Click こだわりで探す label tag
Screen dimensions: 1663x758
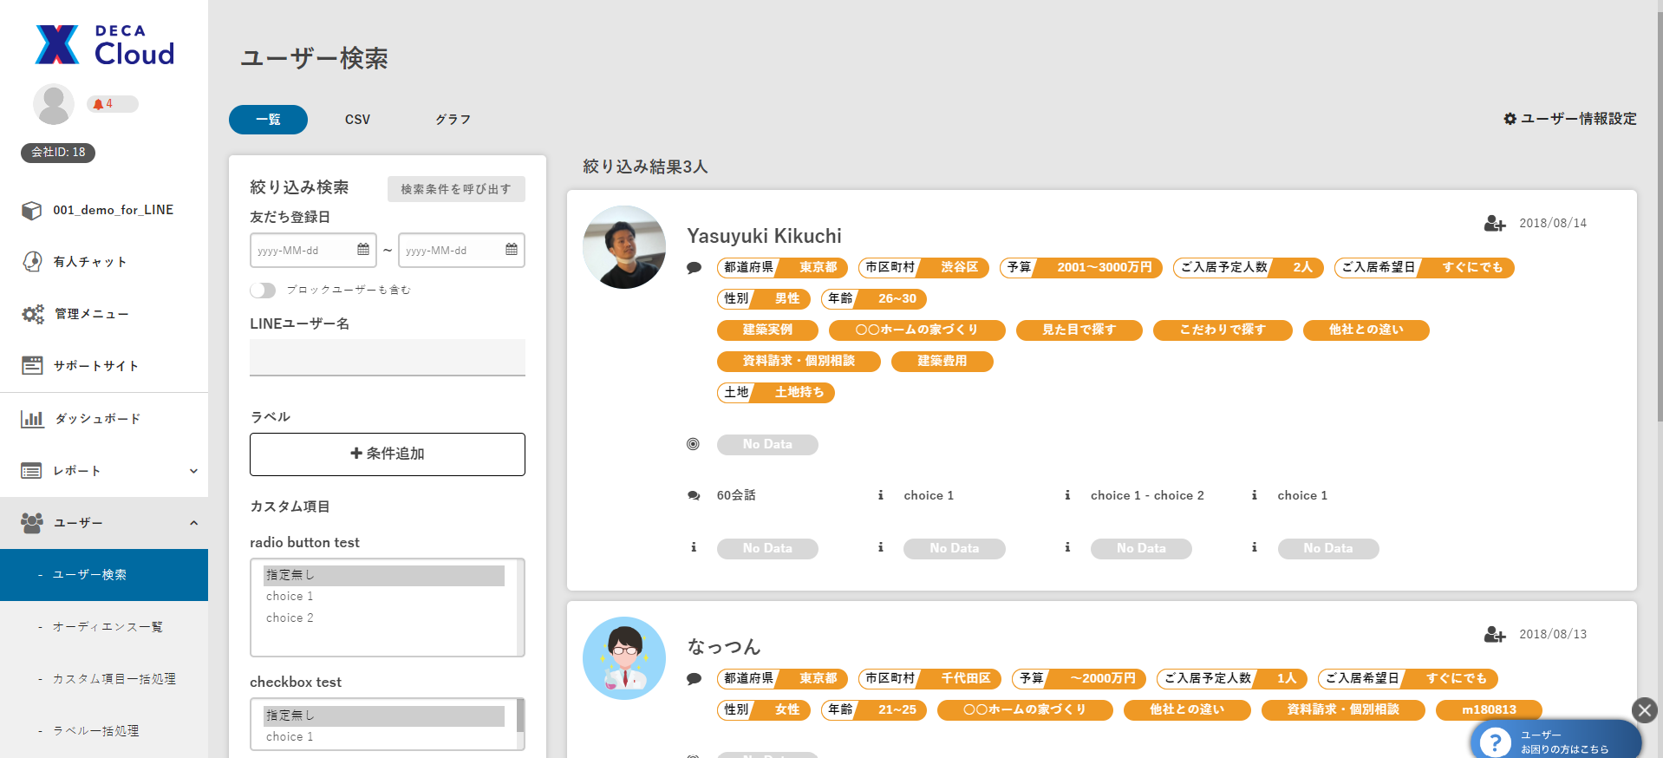[x=1223, y=330]
